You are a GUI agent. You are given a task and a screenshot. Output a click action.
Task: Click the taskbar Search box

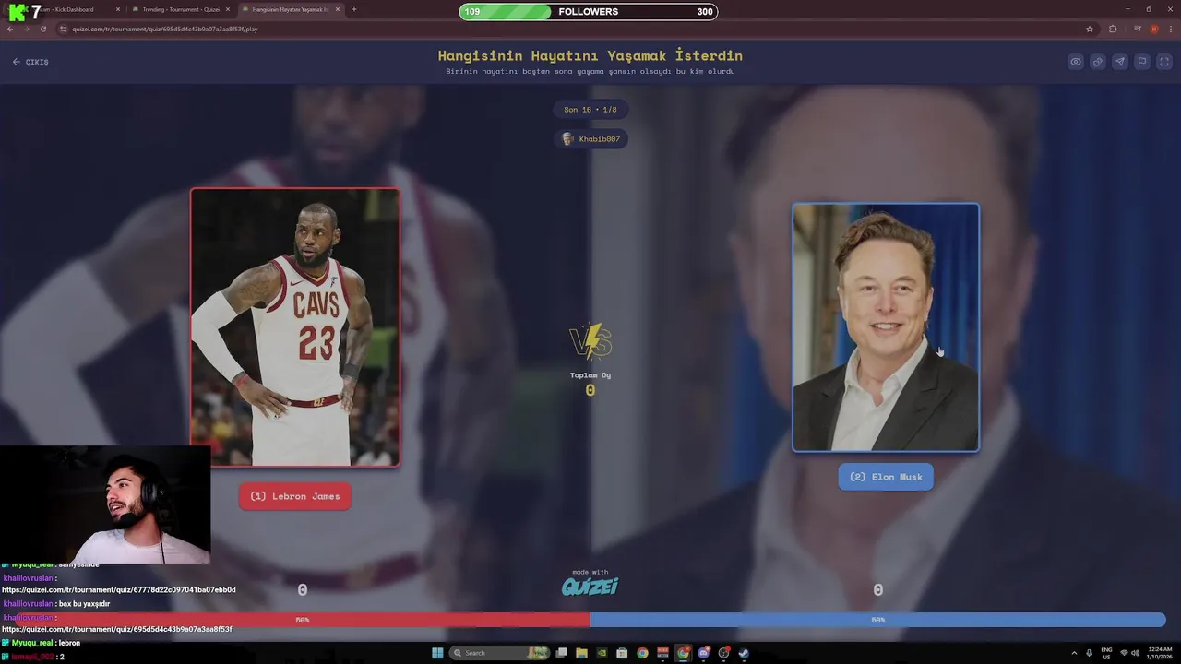coord(499,653)
